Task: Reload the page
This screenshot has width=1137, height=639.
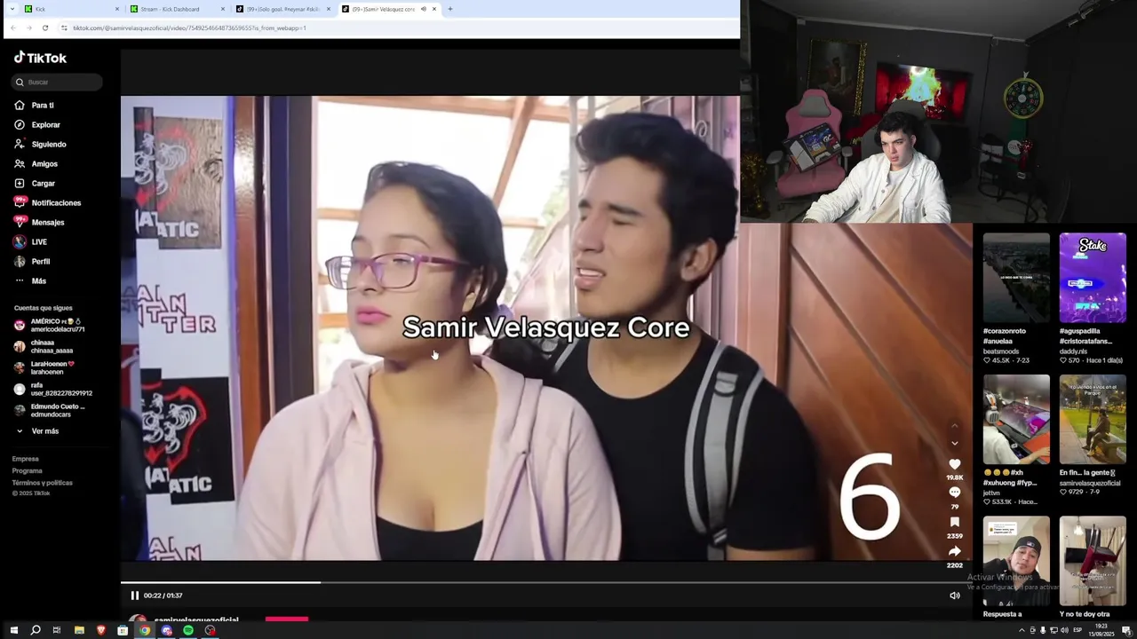Action: point(45,28)
